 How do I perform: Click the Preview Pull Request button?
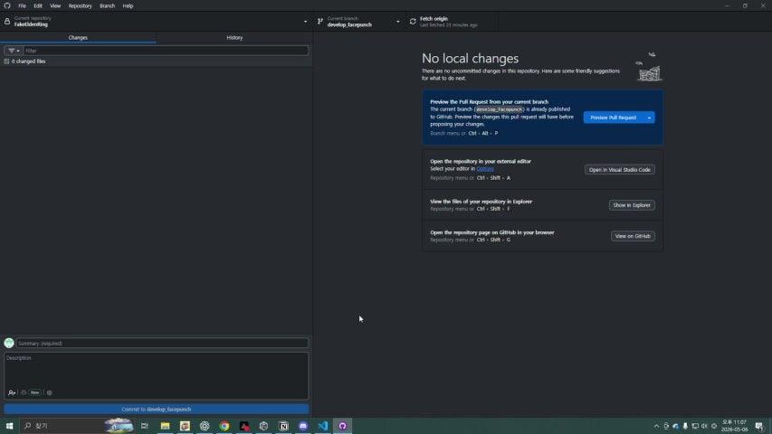click(614, 118)
